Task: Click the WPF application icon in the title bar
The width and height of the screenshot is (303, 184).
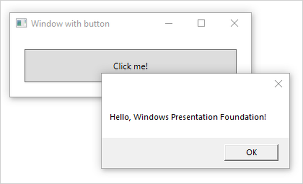Action: (21, 23)
